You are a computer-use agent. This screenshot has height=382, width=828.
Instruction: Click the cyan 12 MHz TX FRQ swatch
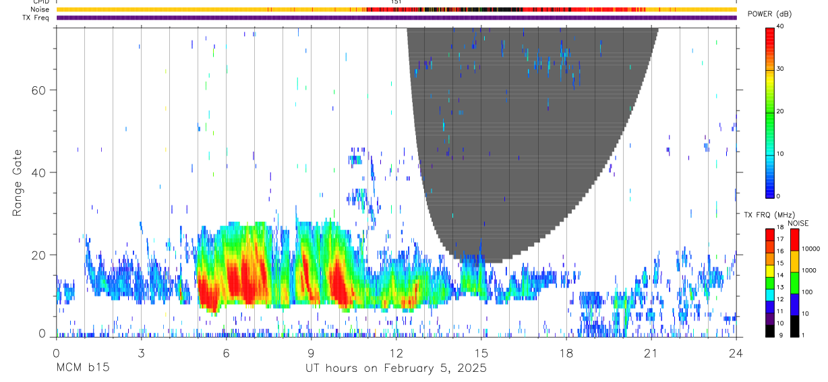pyautogui.click(x=769, y=295)
